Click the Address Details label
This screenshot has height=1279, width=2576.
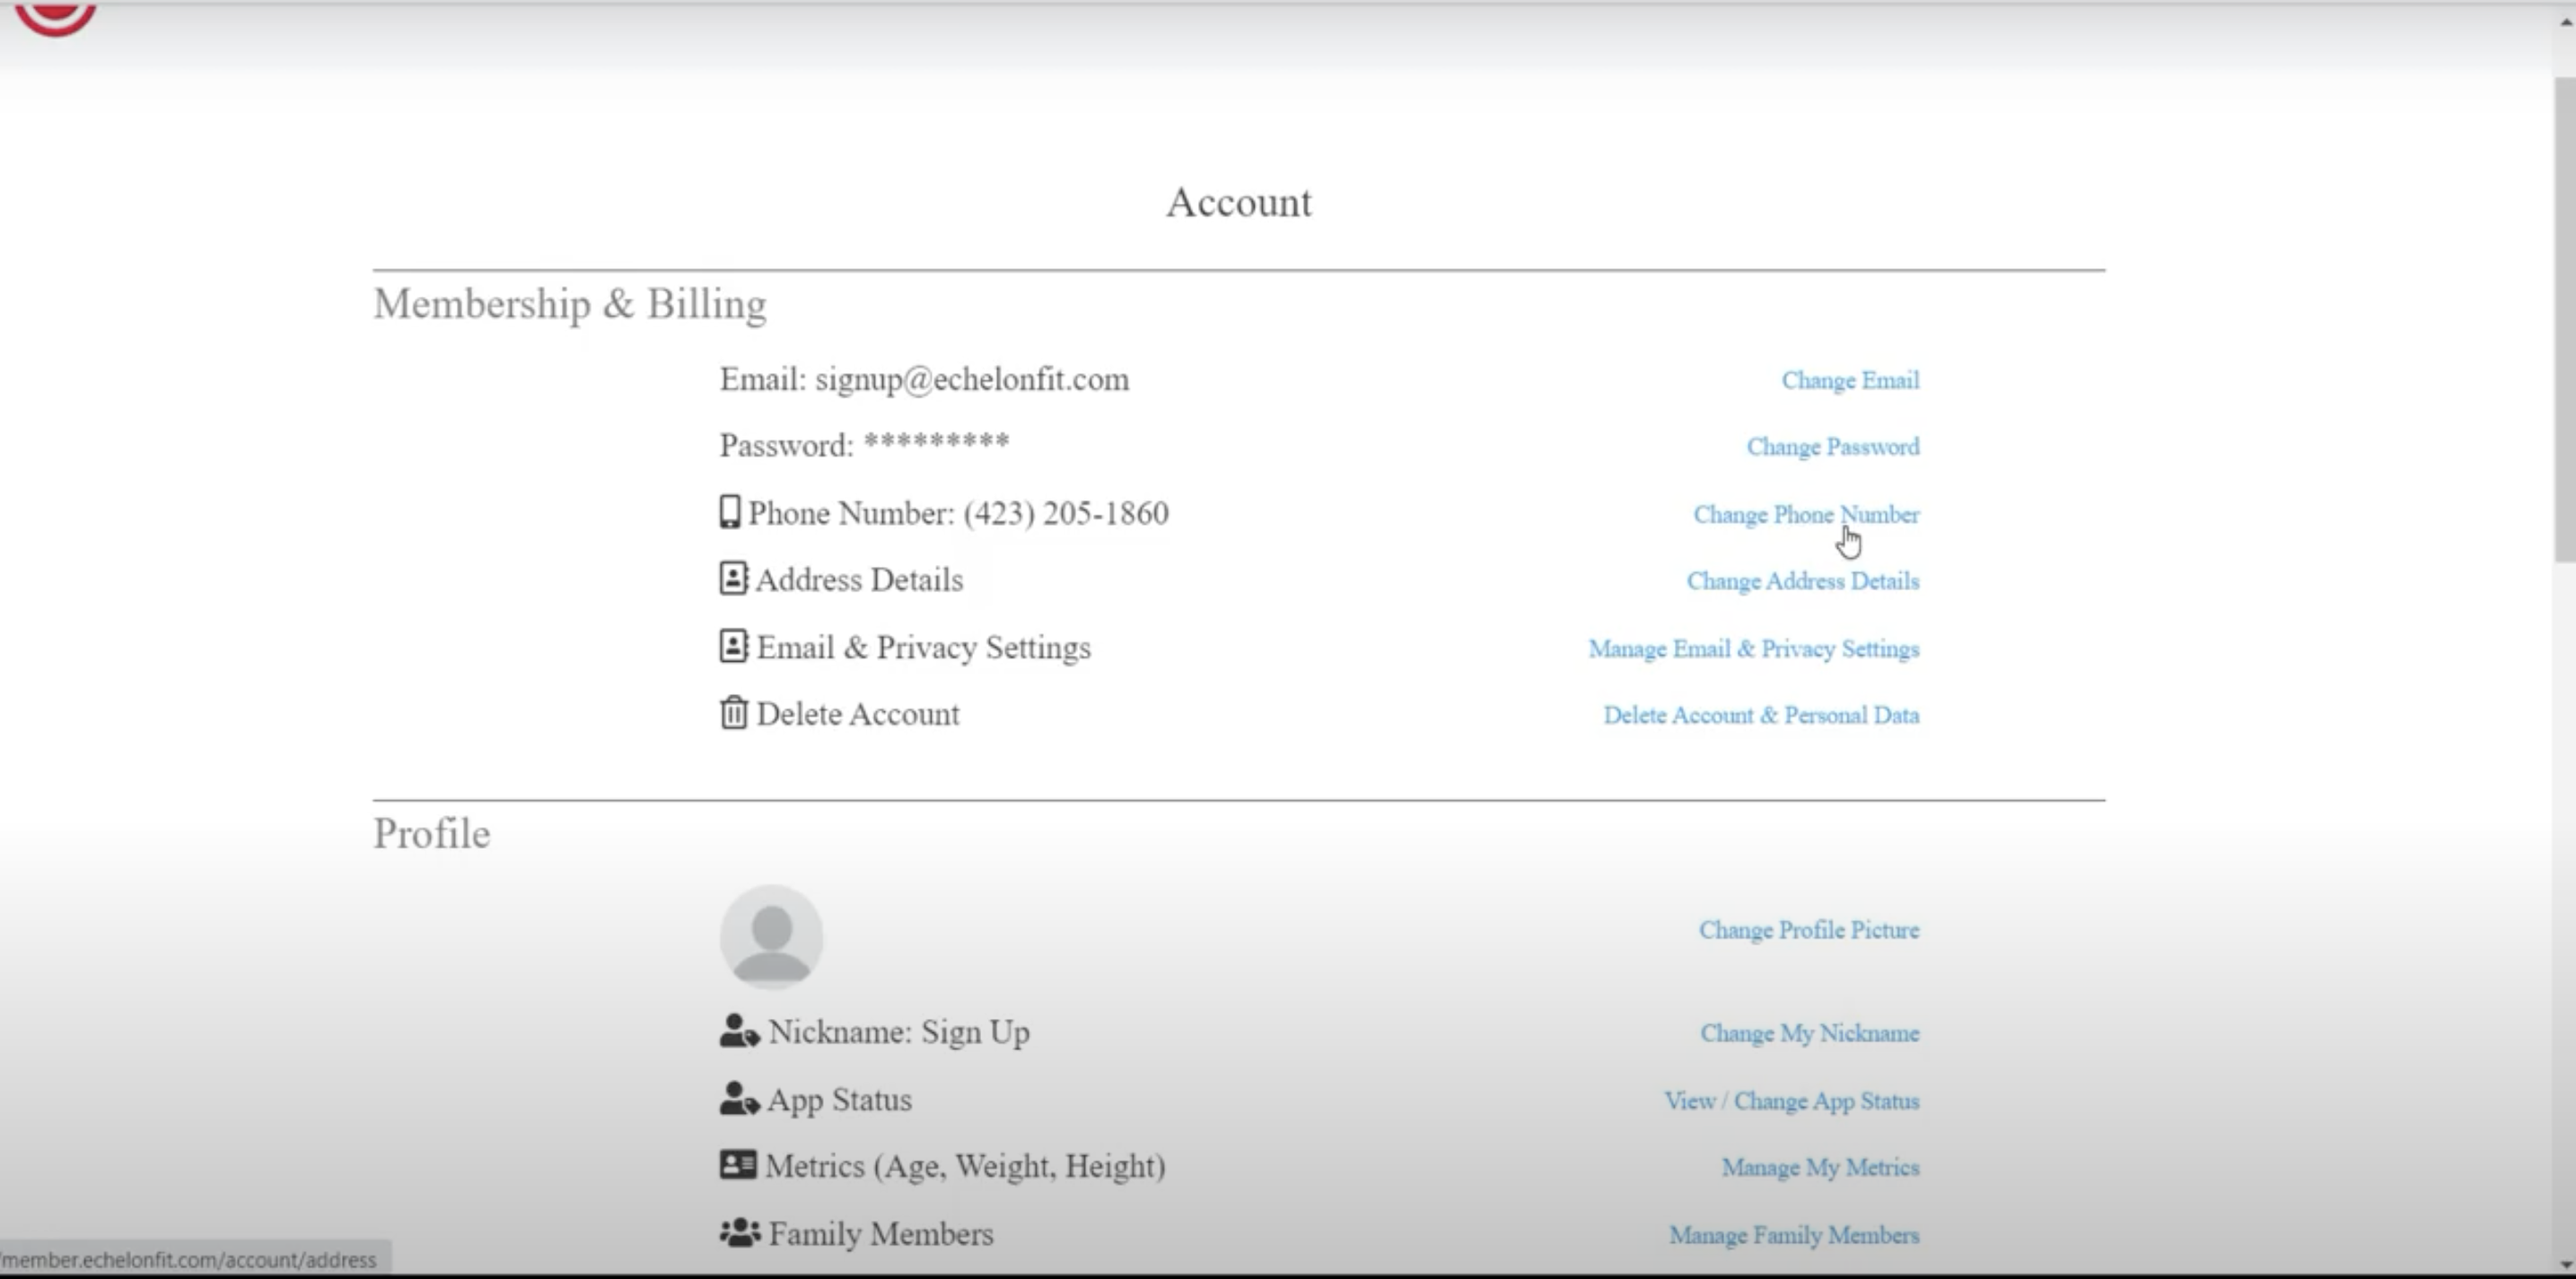tap(859, 579)
